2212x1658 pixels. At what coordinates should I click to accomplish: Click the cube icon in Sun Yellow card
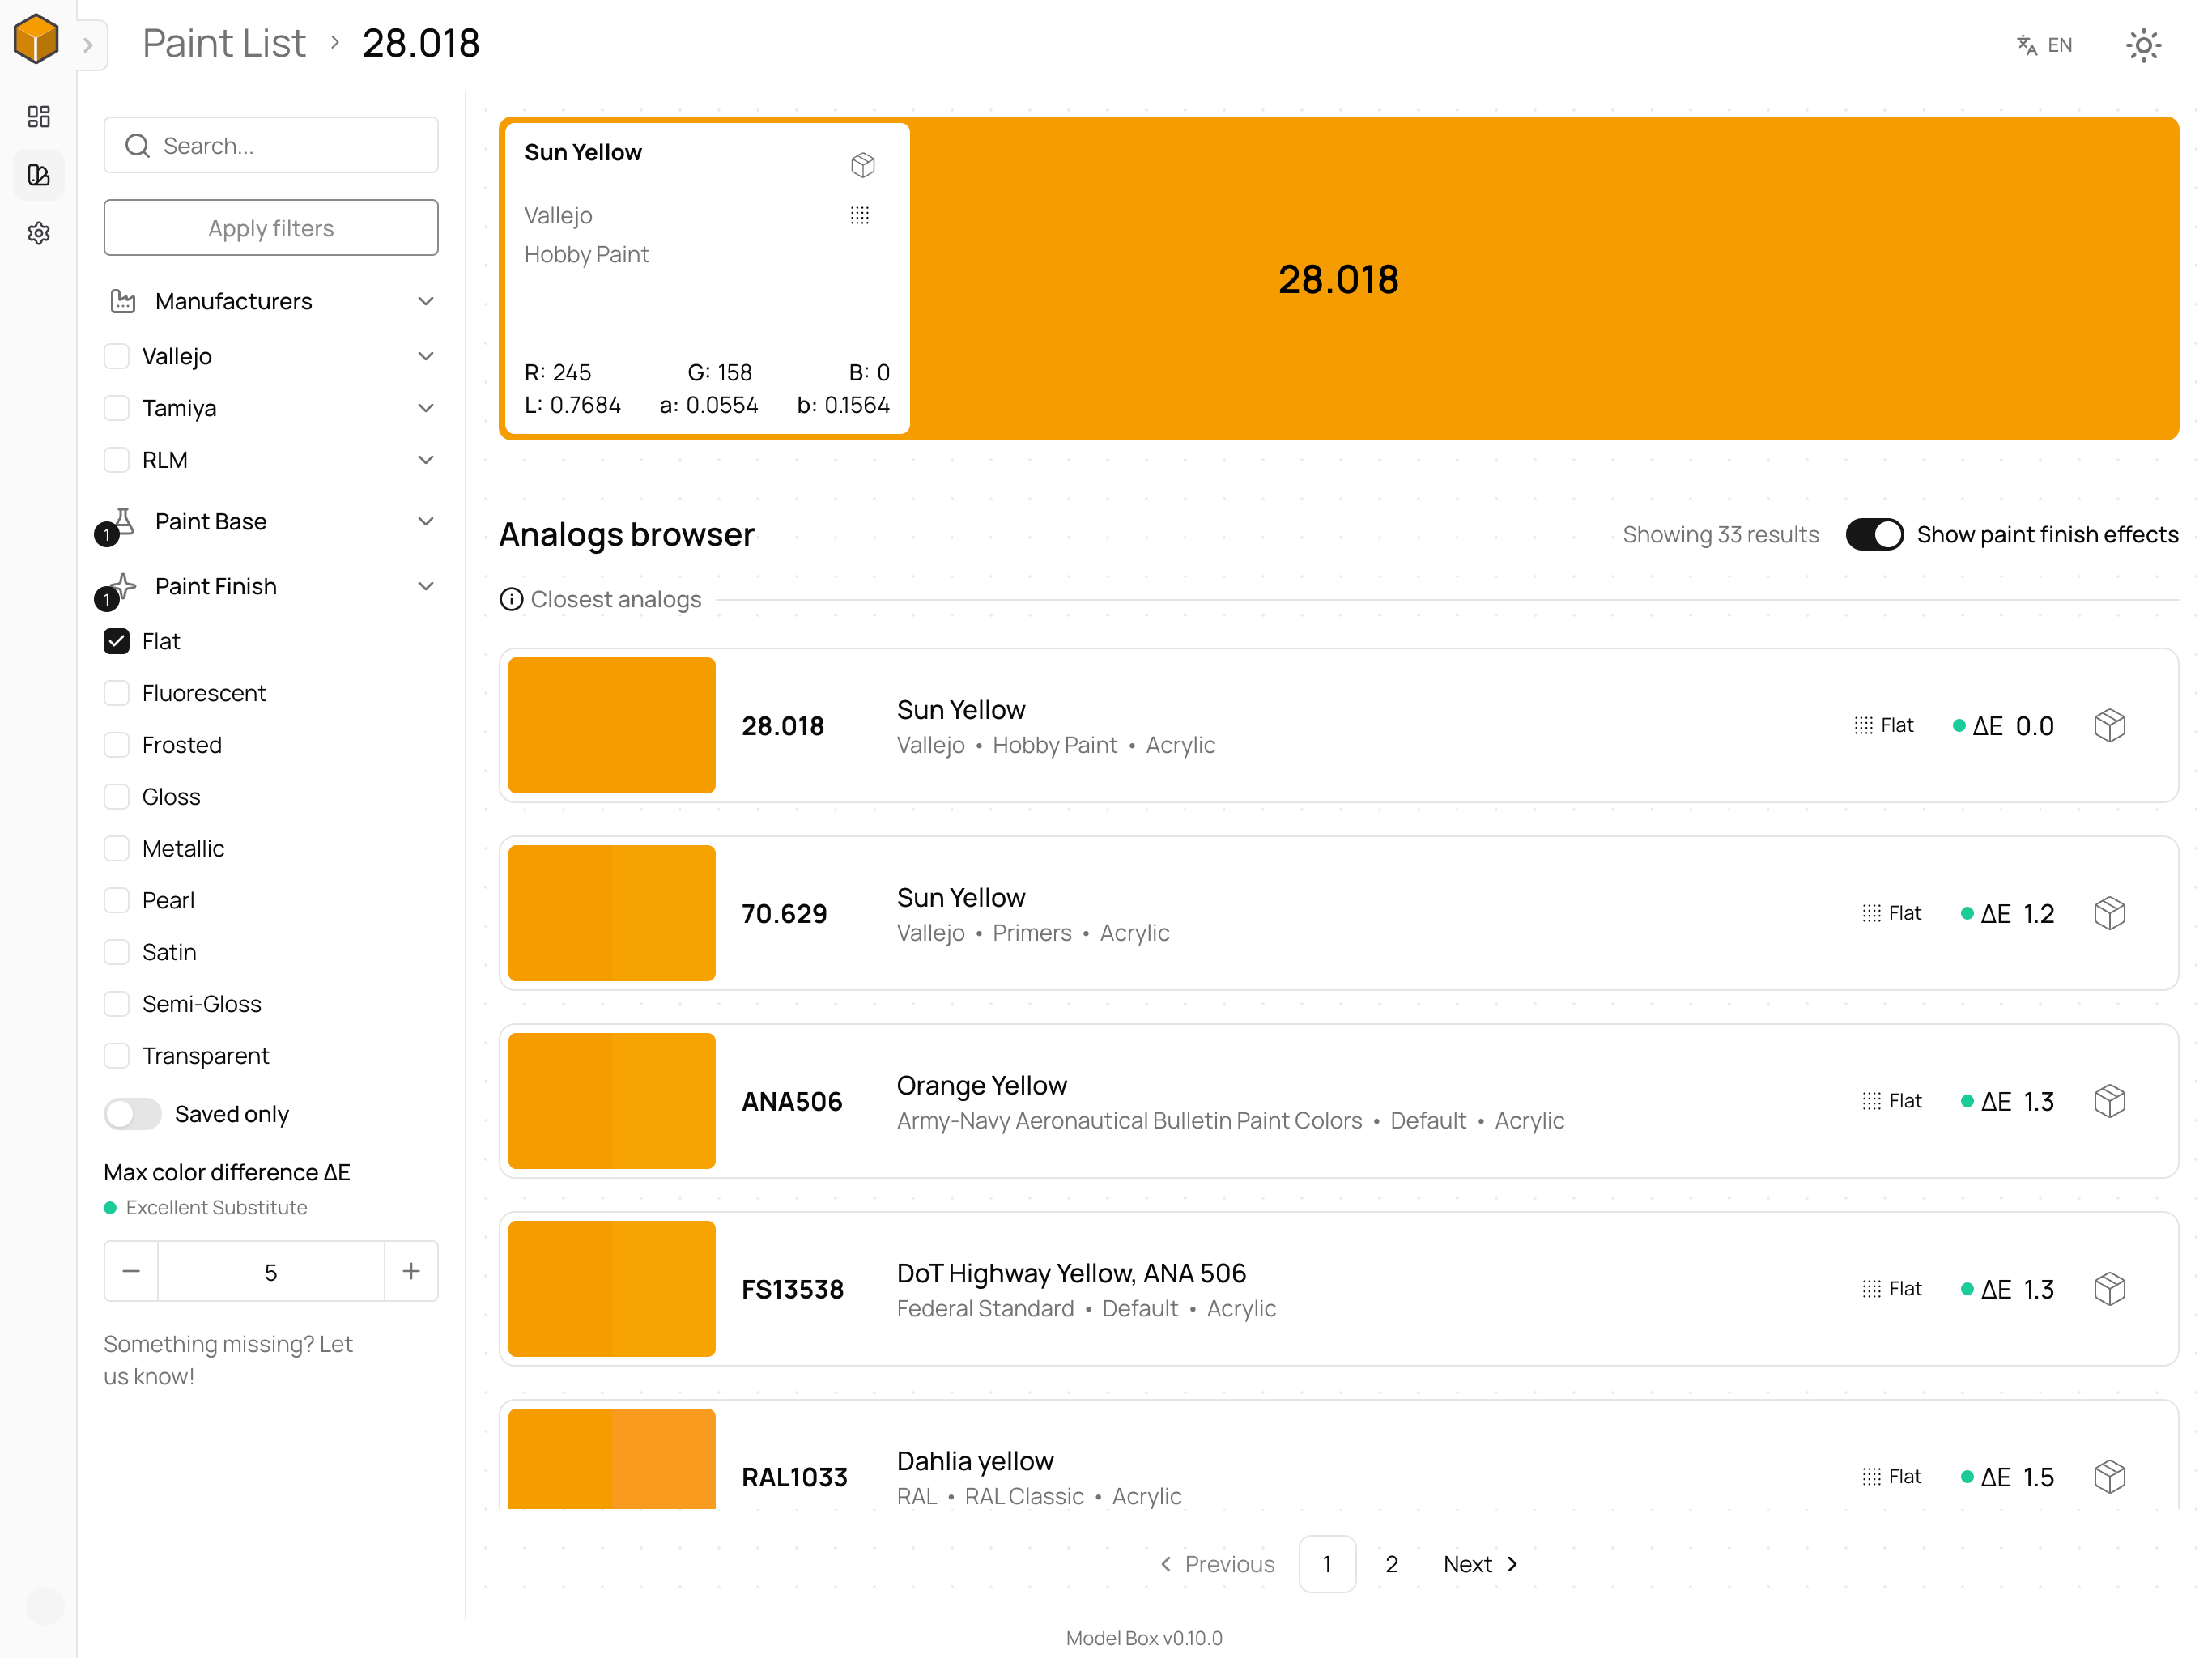click(x=862, y=165)
